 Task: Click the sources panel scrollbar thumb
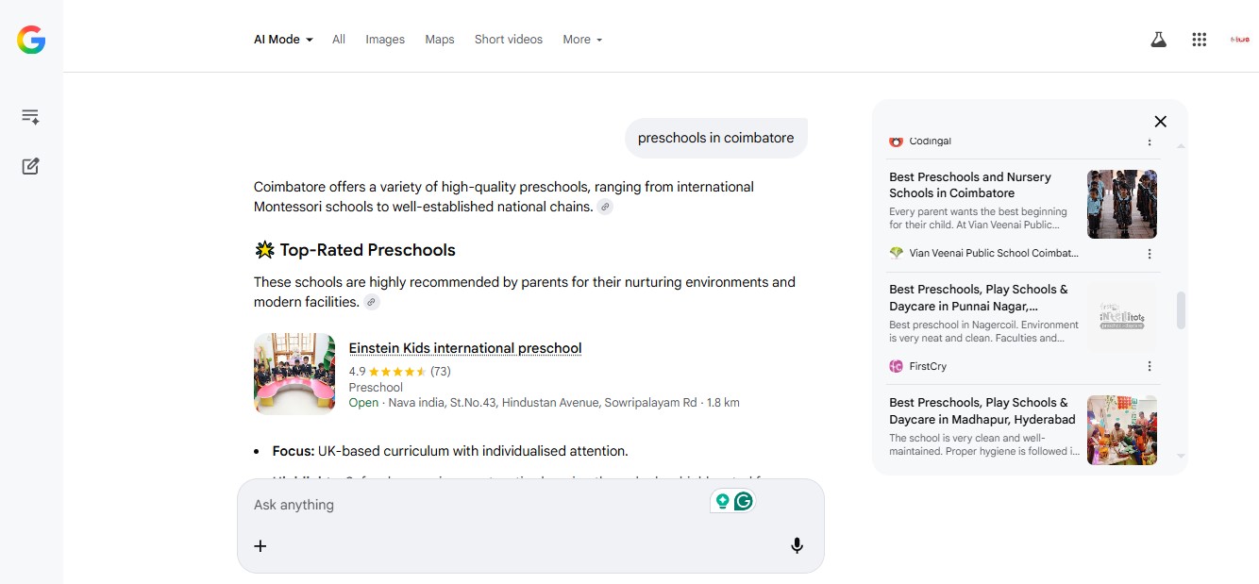1181,310
